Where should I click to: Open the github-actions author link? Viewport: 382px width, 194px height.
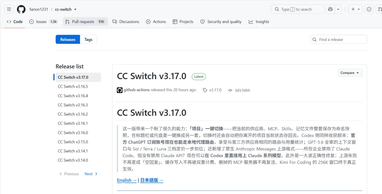coord(137,90)
